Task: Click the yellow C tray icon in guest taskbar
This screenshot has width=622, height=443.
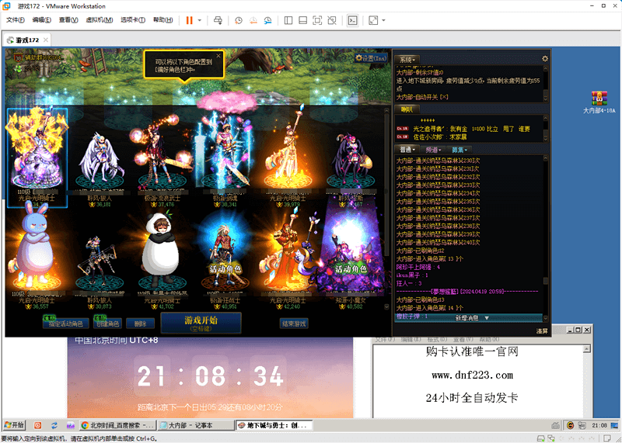Action: 571,426
